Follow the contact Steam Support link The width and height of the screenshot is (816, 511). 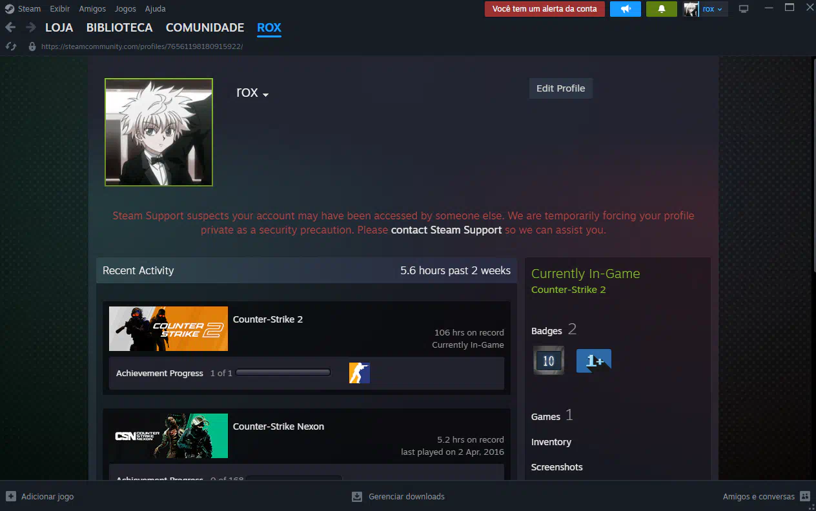coord(446,230)
